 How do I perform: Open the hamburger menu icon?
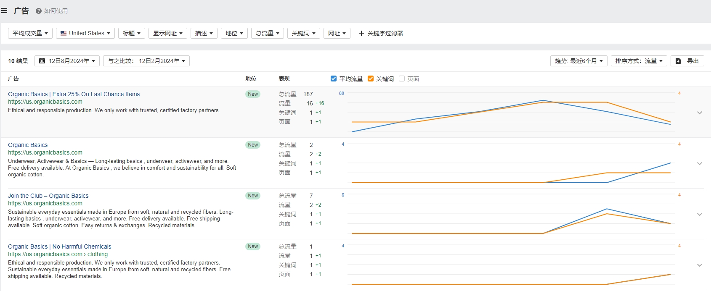(4, 11)
